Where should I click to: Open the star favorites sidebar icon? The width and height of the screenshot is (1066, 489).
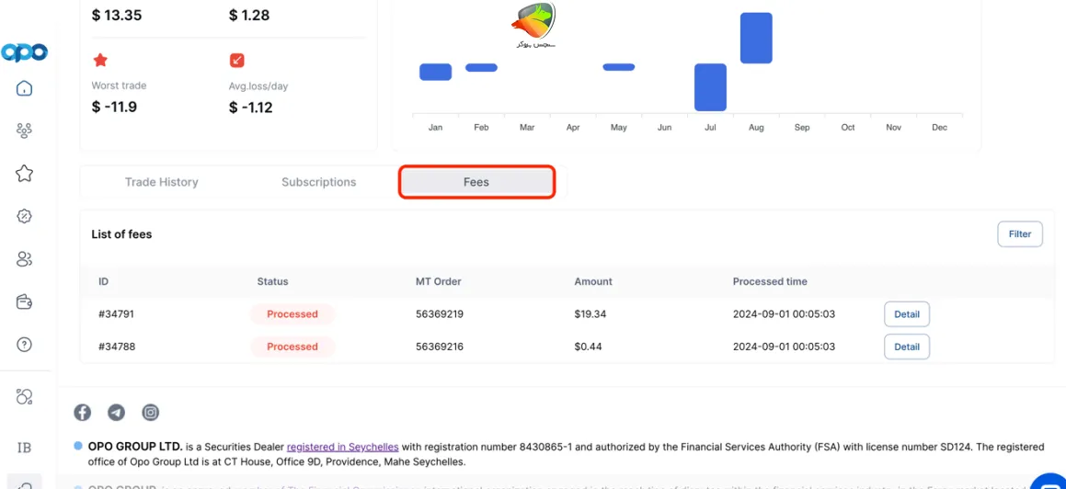[x=25, y=174]
